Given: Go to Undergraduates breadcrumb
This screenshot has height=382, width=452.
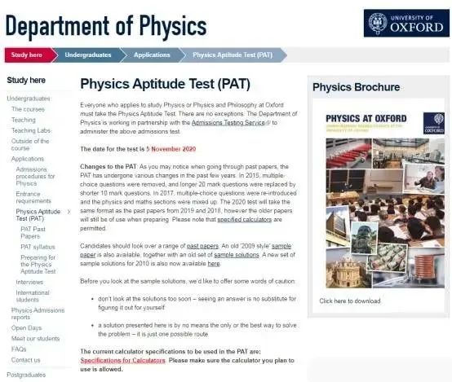Looking at the screenshot, I should coord(88,55).
